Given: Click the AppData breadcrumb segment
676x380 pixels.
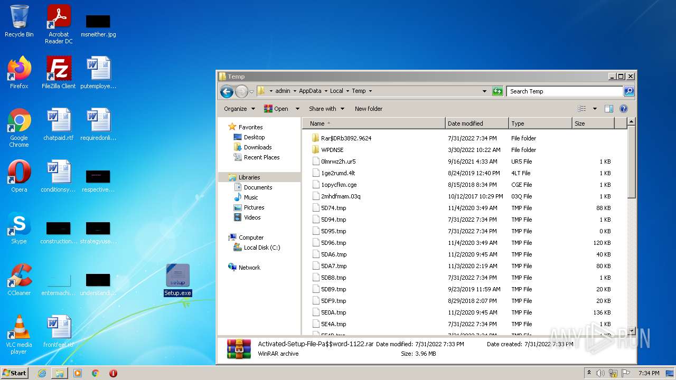Looking at the screenshot, I should tap(310, 91).
